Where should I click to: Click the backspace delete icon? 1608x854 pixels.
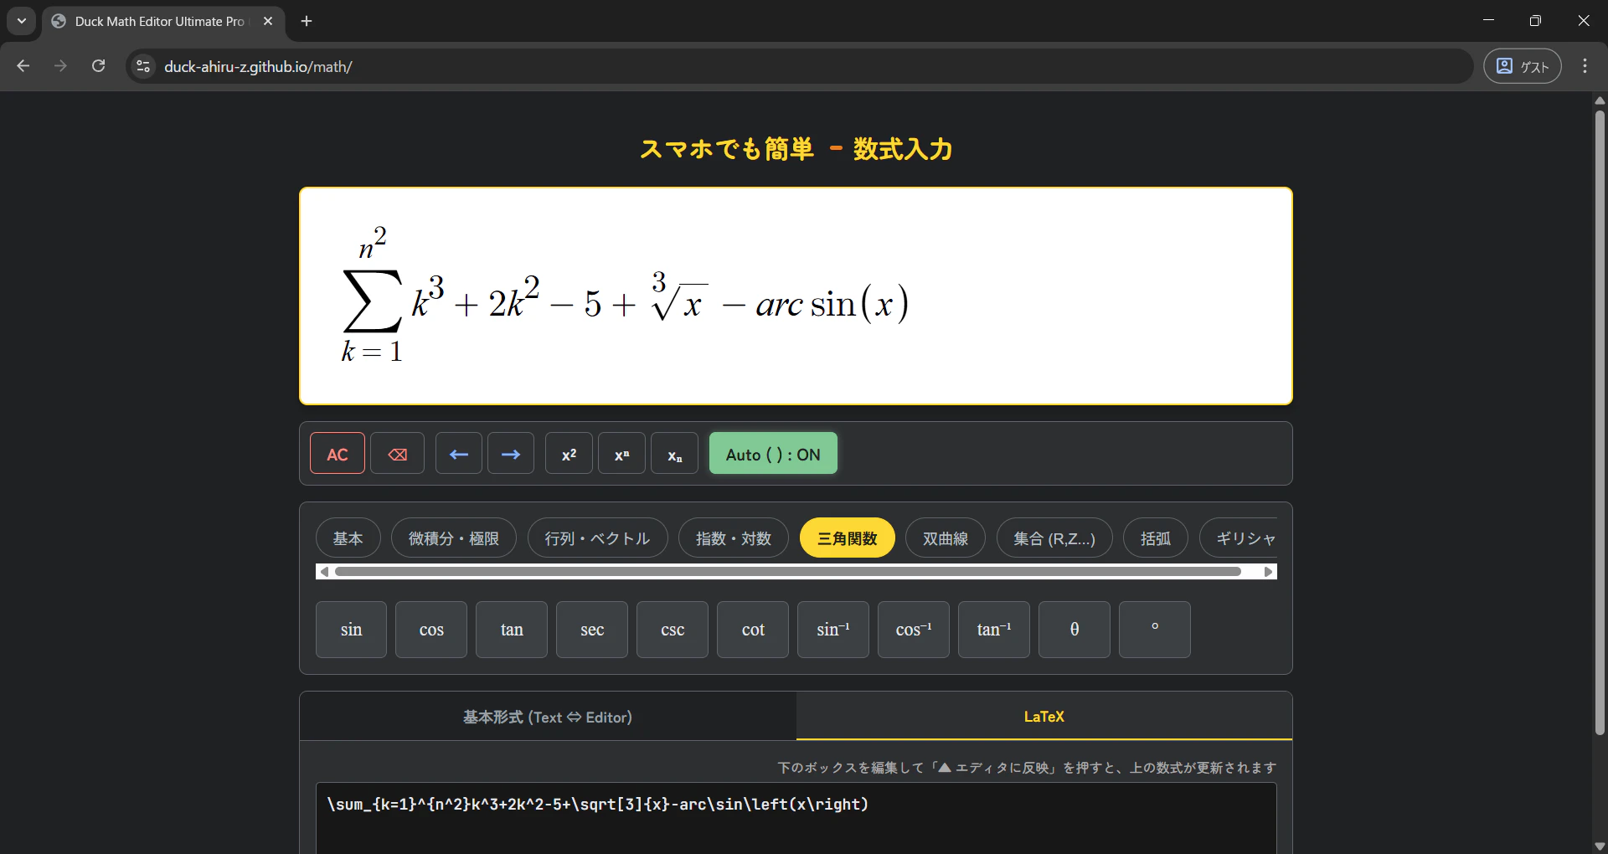[x=398, y=454]
